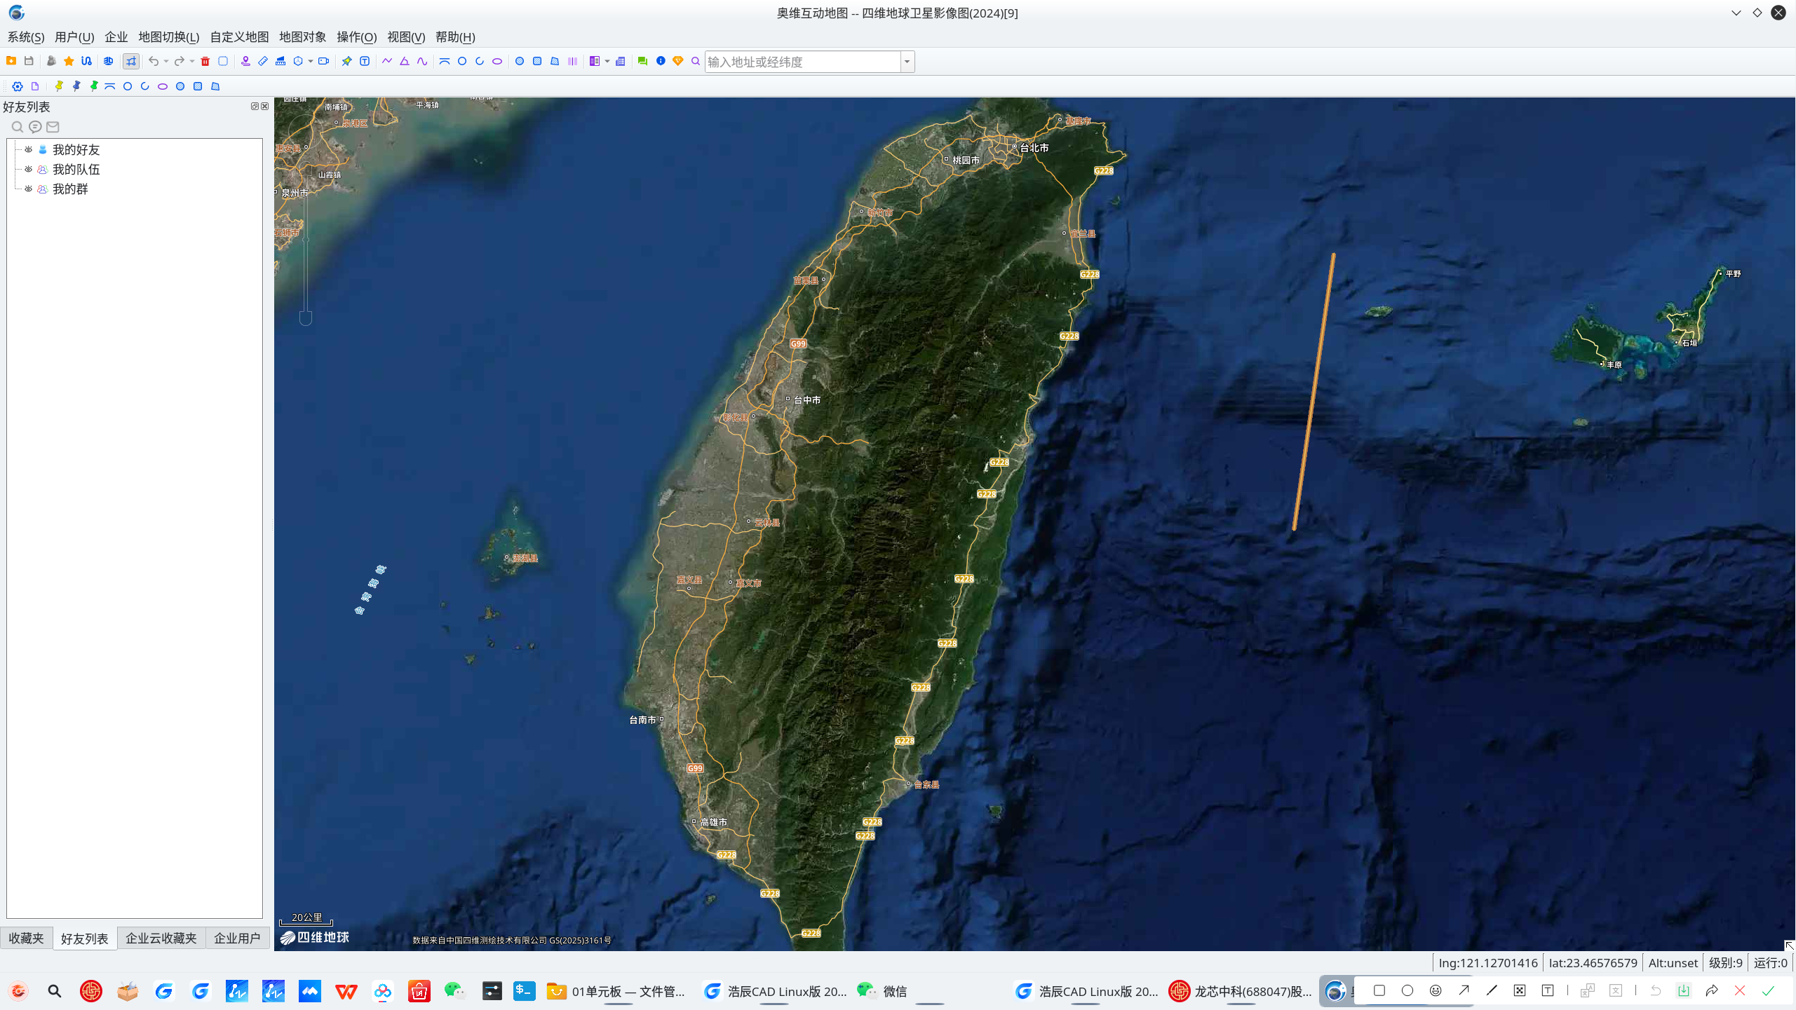Open the 地图切换 menu
Viewport: 1796px width, 1010px height.
point(168,37)
